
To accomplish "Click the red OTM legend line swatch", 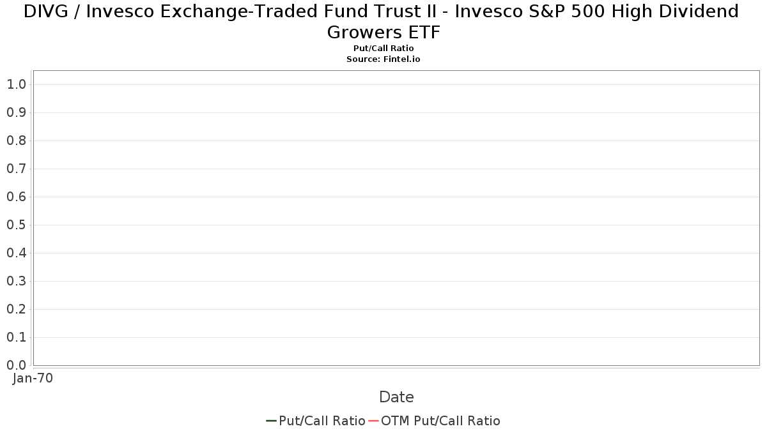I will click(x=373, y=421).
